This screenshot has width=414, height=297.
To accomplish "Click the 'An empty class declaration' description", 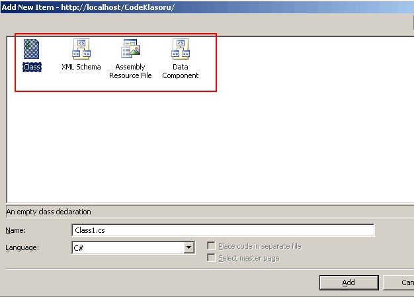I will [48, 212].
